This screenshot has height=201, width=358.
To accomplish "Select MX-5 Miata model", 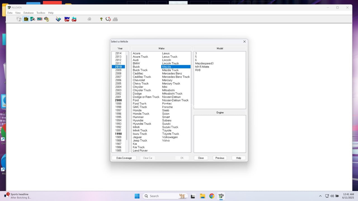I will point(202,67).
